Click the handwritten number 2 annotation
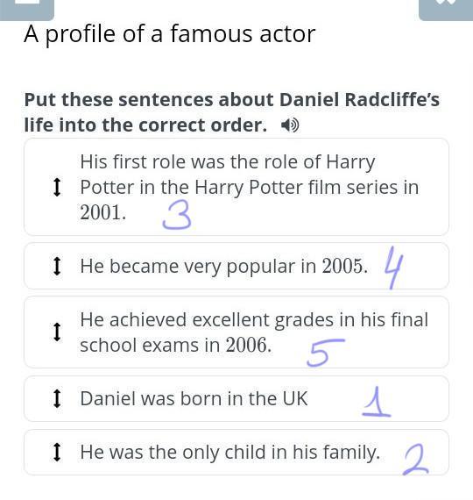 pos(416,460)
